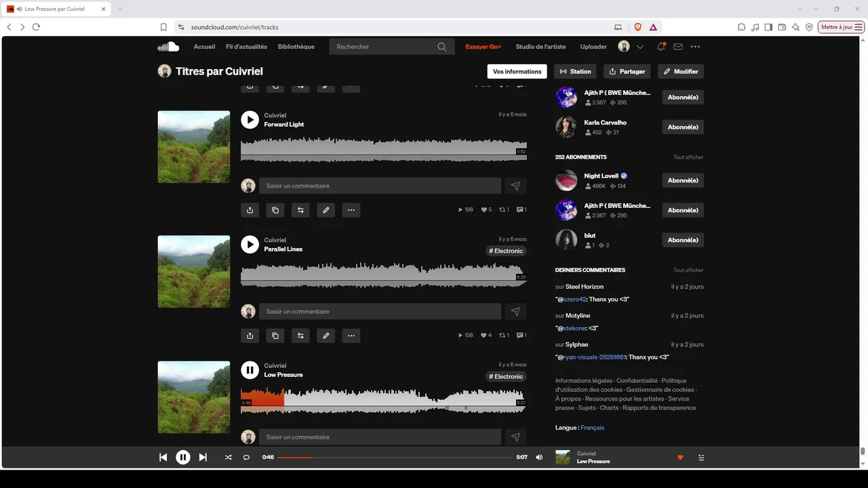Click Forward Light comment input field
Image resolution: width=868 pixels, height=488 pixels.
pos(380,186)
